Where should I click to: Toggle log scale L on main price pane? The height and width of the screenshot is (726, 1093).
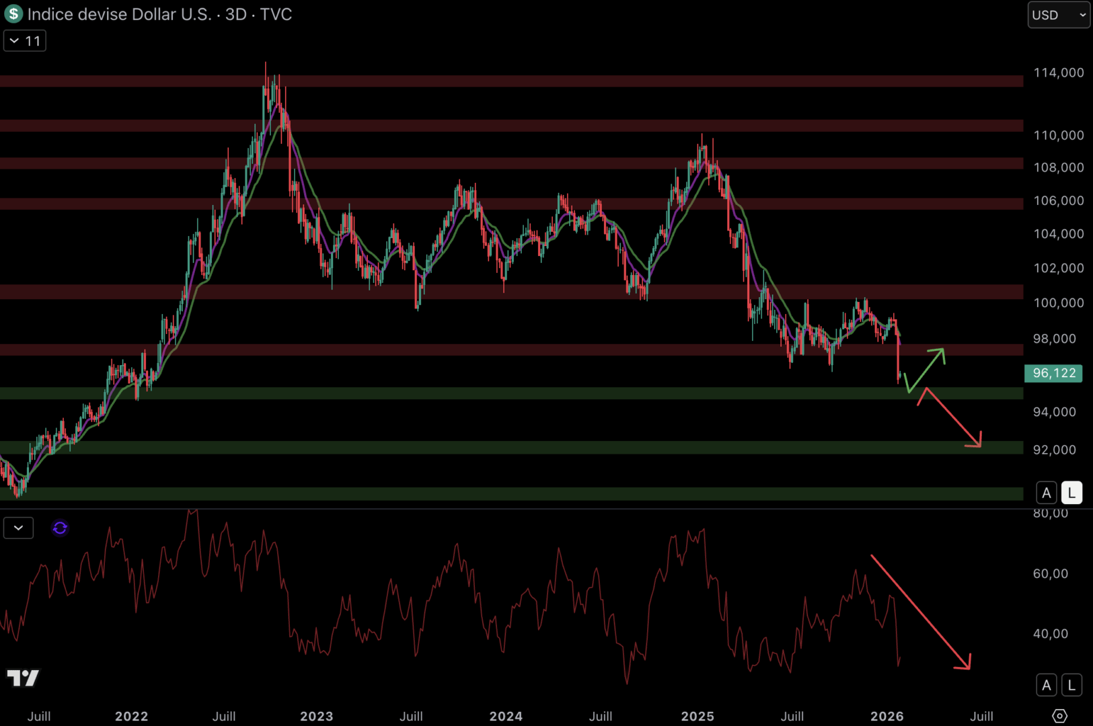(x=1071, y=493)
